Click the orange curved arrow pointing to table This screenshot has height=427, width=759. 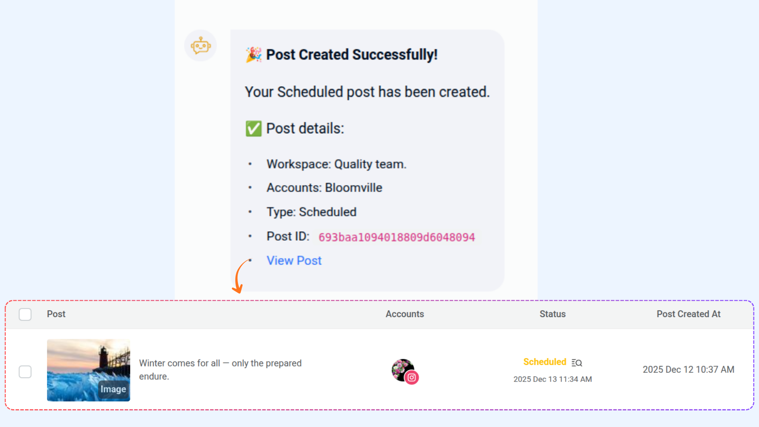[x=241, y=276]
